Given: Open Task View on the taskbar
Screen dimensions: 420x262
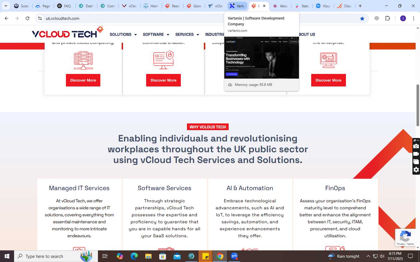Looking at the screenshot, I should point(105,256).
